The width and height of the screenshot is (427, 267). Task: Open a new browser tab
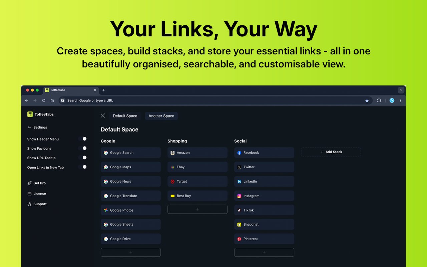103,90
